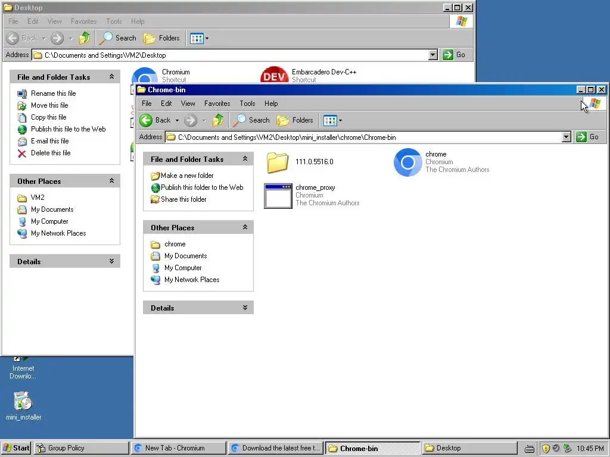The image size is (610, 457).
Task: Collapse File and Folder Tasks in Chrome-bin
Action: click(x=245, y=158)
